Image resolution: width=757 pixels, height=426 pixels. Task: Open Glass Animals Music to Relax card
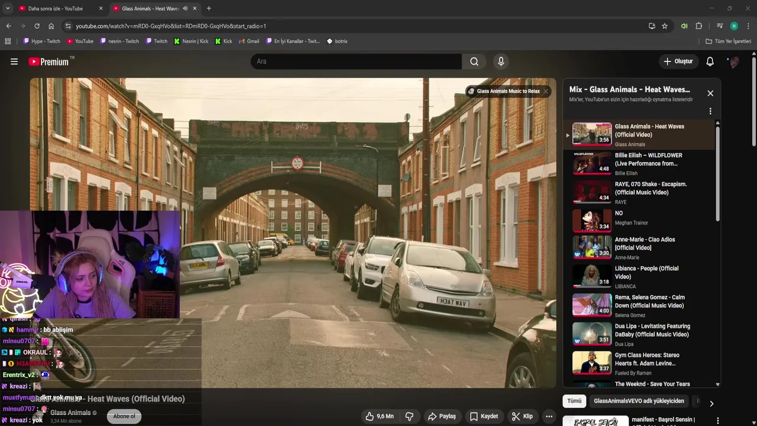click(x=503, y=91)
